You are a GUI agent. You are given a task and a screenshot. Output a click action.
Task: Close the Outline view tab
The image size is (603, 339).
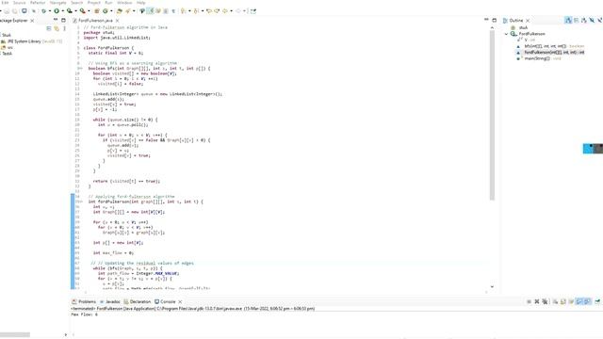[x=528, y=21]
